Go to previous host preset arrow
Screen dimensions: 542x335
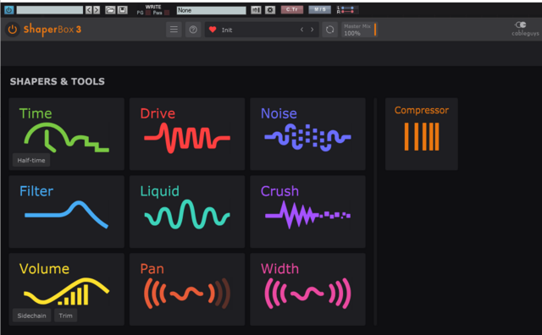pyautogui.click(x=89, y=10)
